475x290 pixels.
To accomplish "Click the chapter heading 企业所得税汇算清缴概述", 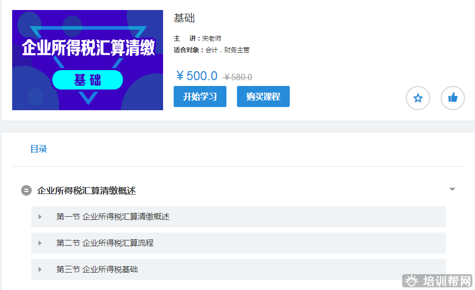I will 87,191.
